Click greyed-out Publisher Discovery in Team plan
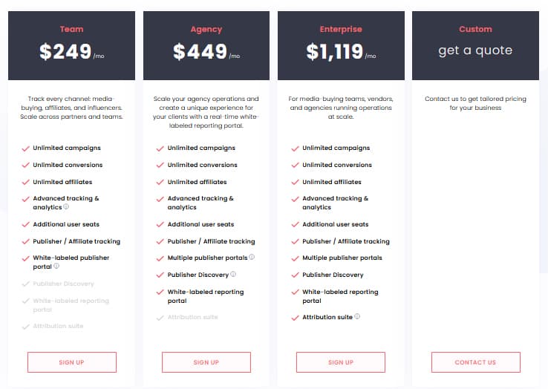548x389 pixels. (63, 284)
